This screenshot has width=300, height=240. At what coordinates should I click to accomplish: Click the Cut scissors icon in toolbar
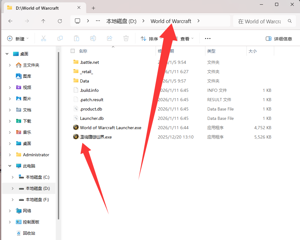(x=43, y=39)
